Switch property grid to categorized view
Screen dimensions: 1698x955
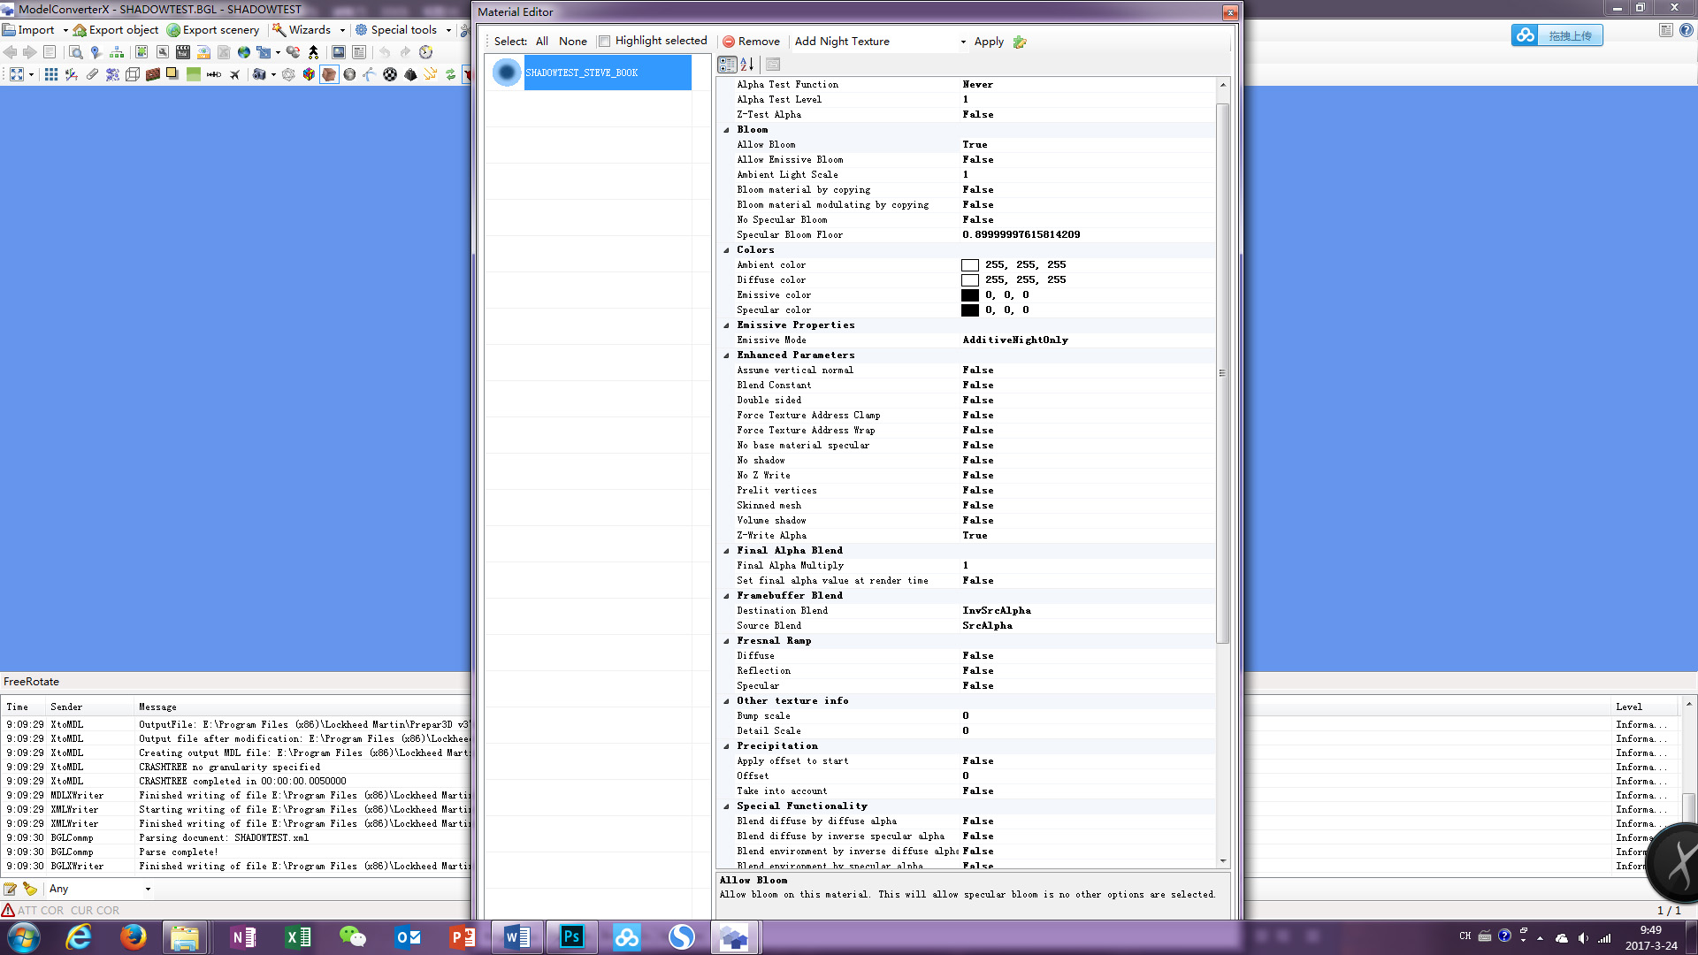click(x=727, y=65)
